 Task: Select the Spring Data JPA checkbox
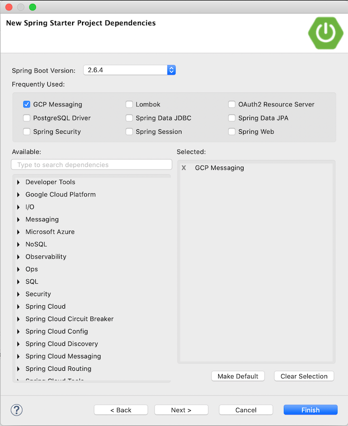tap(232, 118)
